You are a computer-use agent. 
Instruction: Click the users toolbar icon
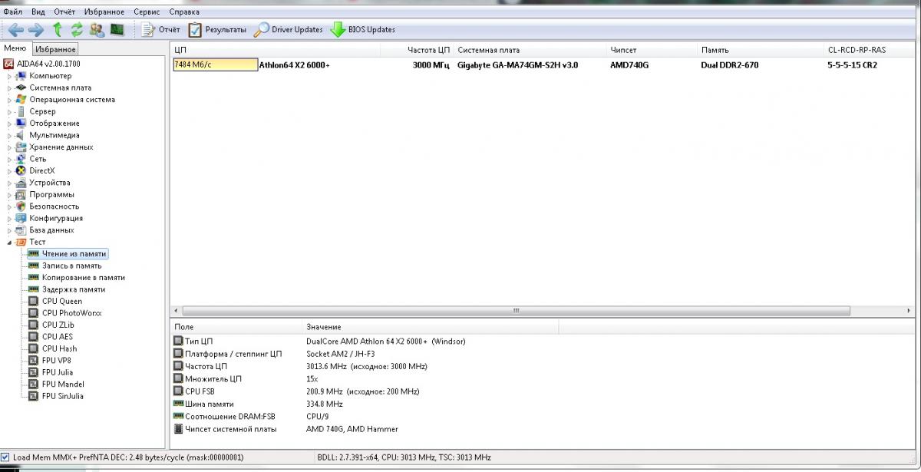pos(97,30)
